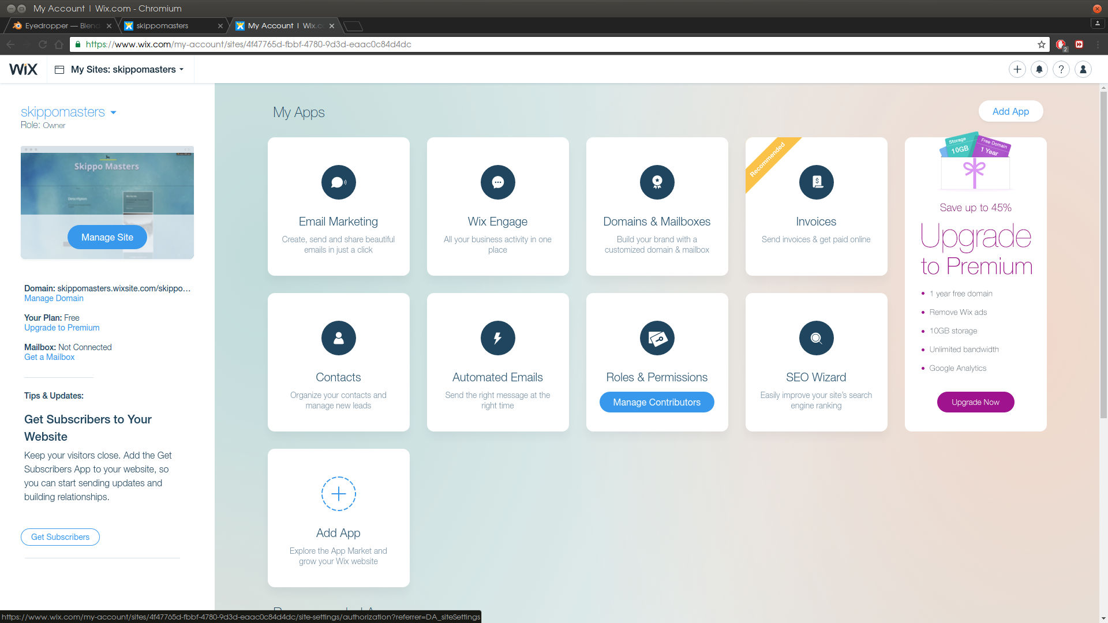Switch to the skippomasters browser tab
Screen dimensions: 1108x623
point(173,26)
